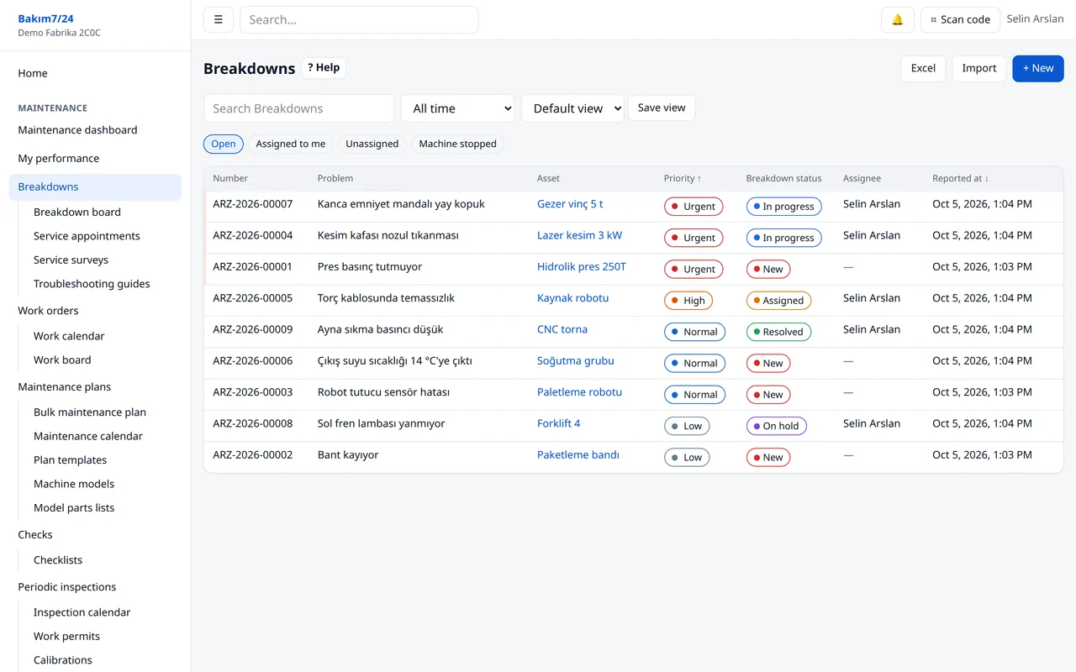Click In progress badge for Lazer kesim row
This screenshot has height=672, width=1076.
point(784,238)
